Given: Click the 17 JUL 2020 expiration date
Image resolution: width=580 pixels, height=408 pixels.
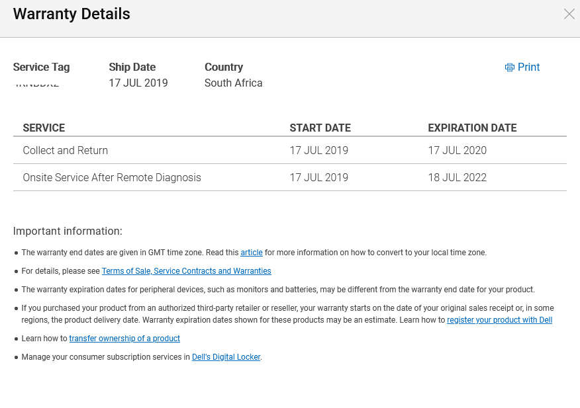Looking at the screenshot, I should click(457, 151).
